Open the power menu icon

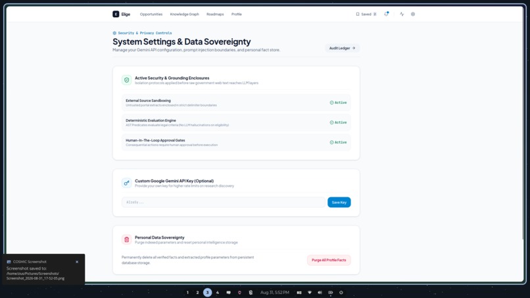pyautogui.click(x=341, y=293)
